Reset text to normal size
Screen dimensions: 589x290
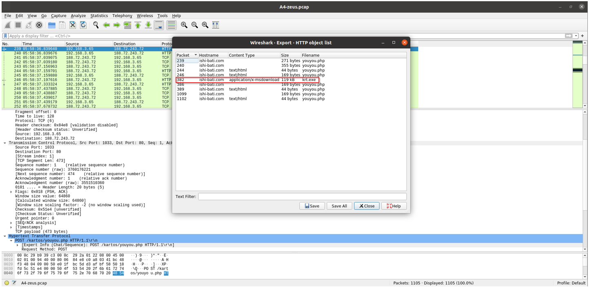[x=205, y=25]
